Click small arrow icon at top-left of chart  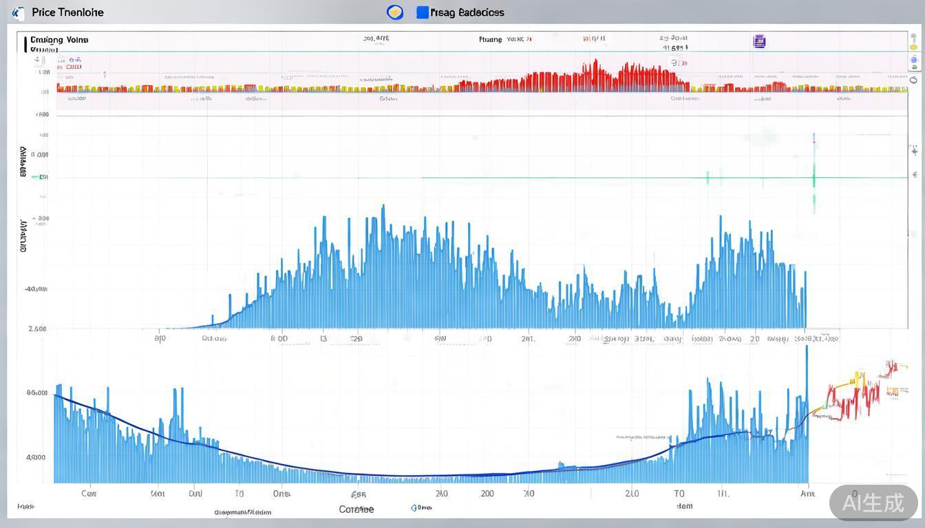click(x=36, y=60)
